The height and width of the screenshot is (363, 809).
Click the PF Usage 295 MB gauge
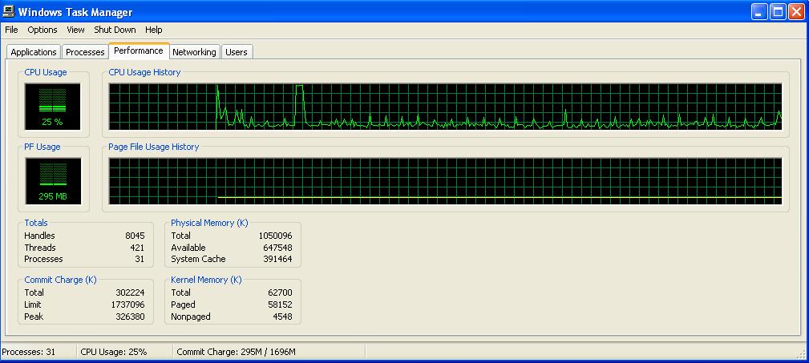point(53,181)
